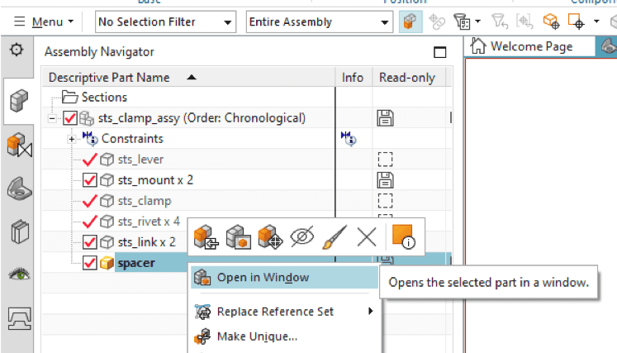Open the Constraint Navigator sidebar icon

19,145
